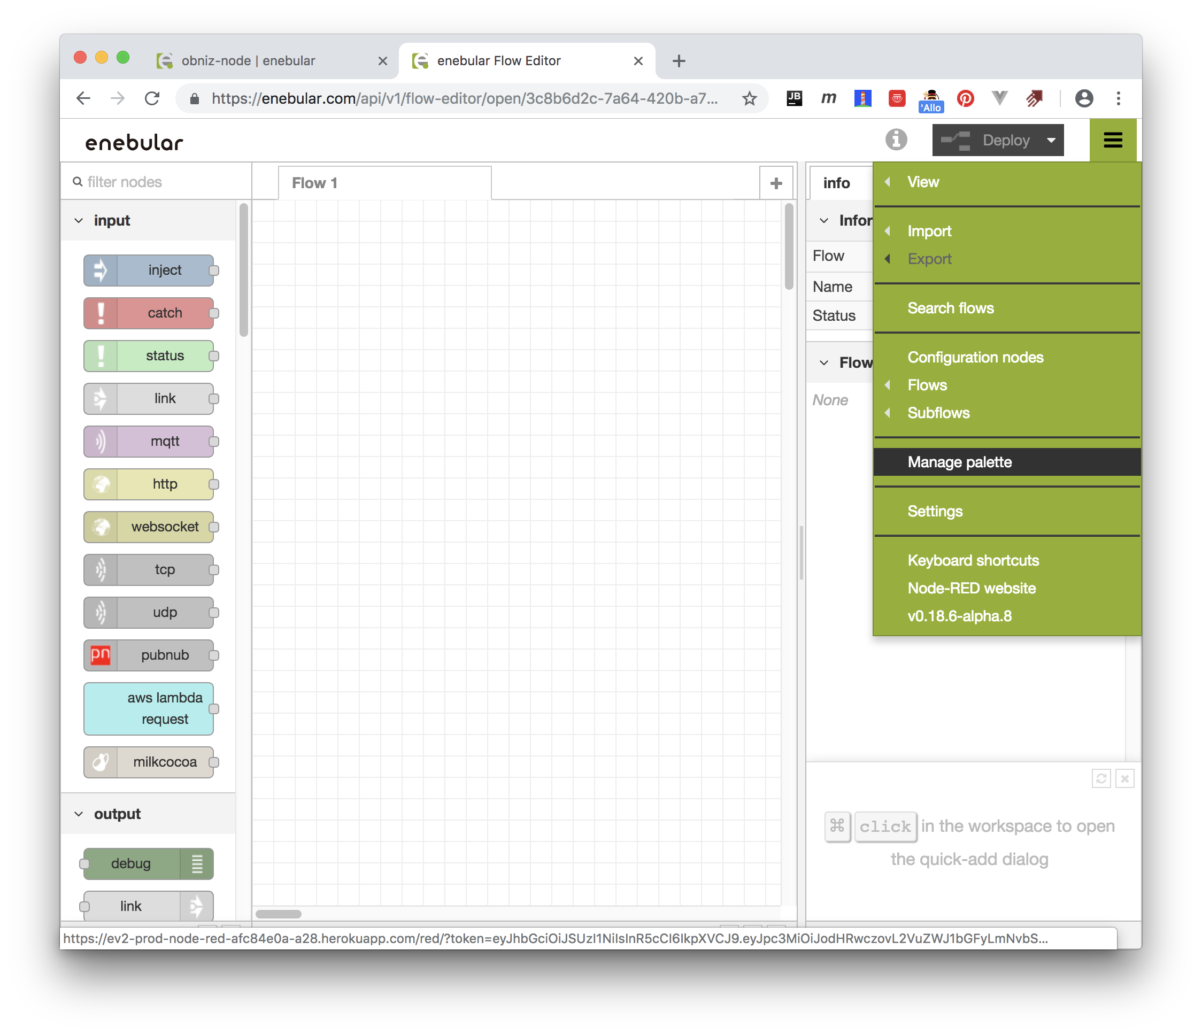Select the pubnub node
Screen dimensions: 1202x1035
150,655
